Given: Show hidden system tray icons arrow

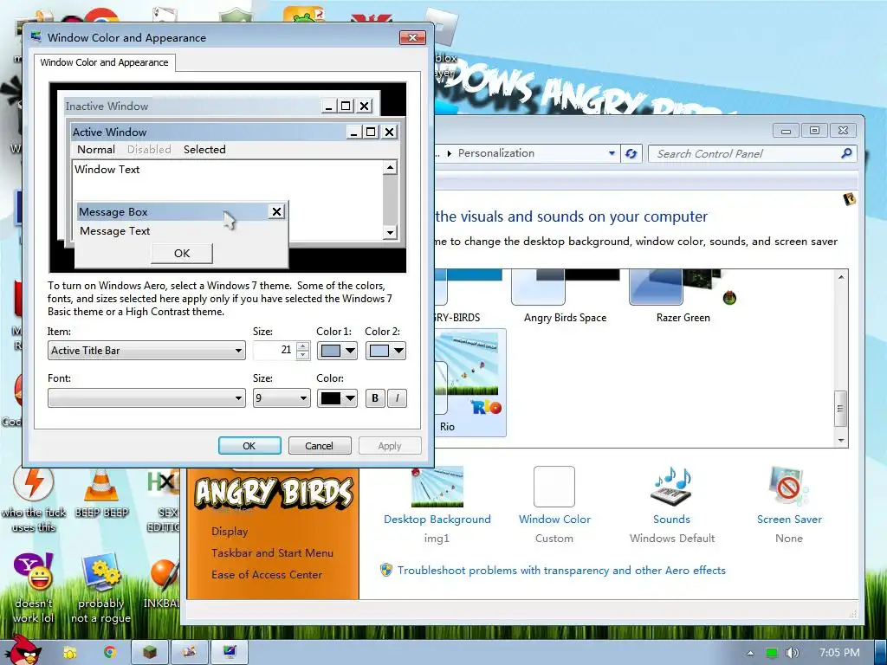Looking at the screenshot, I should tap(750, 653).
